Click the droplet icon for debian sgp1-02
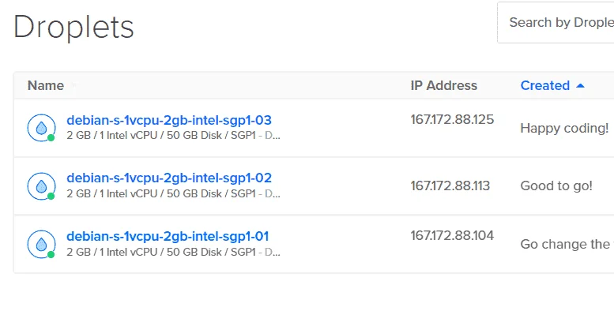Screen dimensions: 614x311 click(x=41, y=185)
